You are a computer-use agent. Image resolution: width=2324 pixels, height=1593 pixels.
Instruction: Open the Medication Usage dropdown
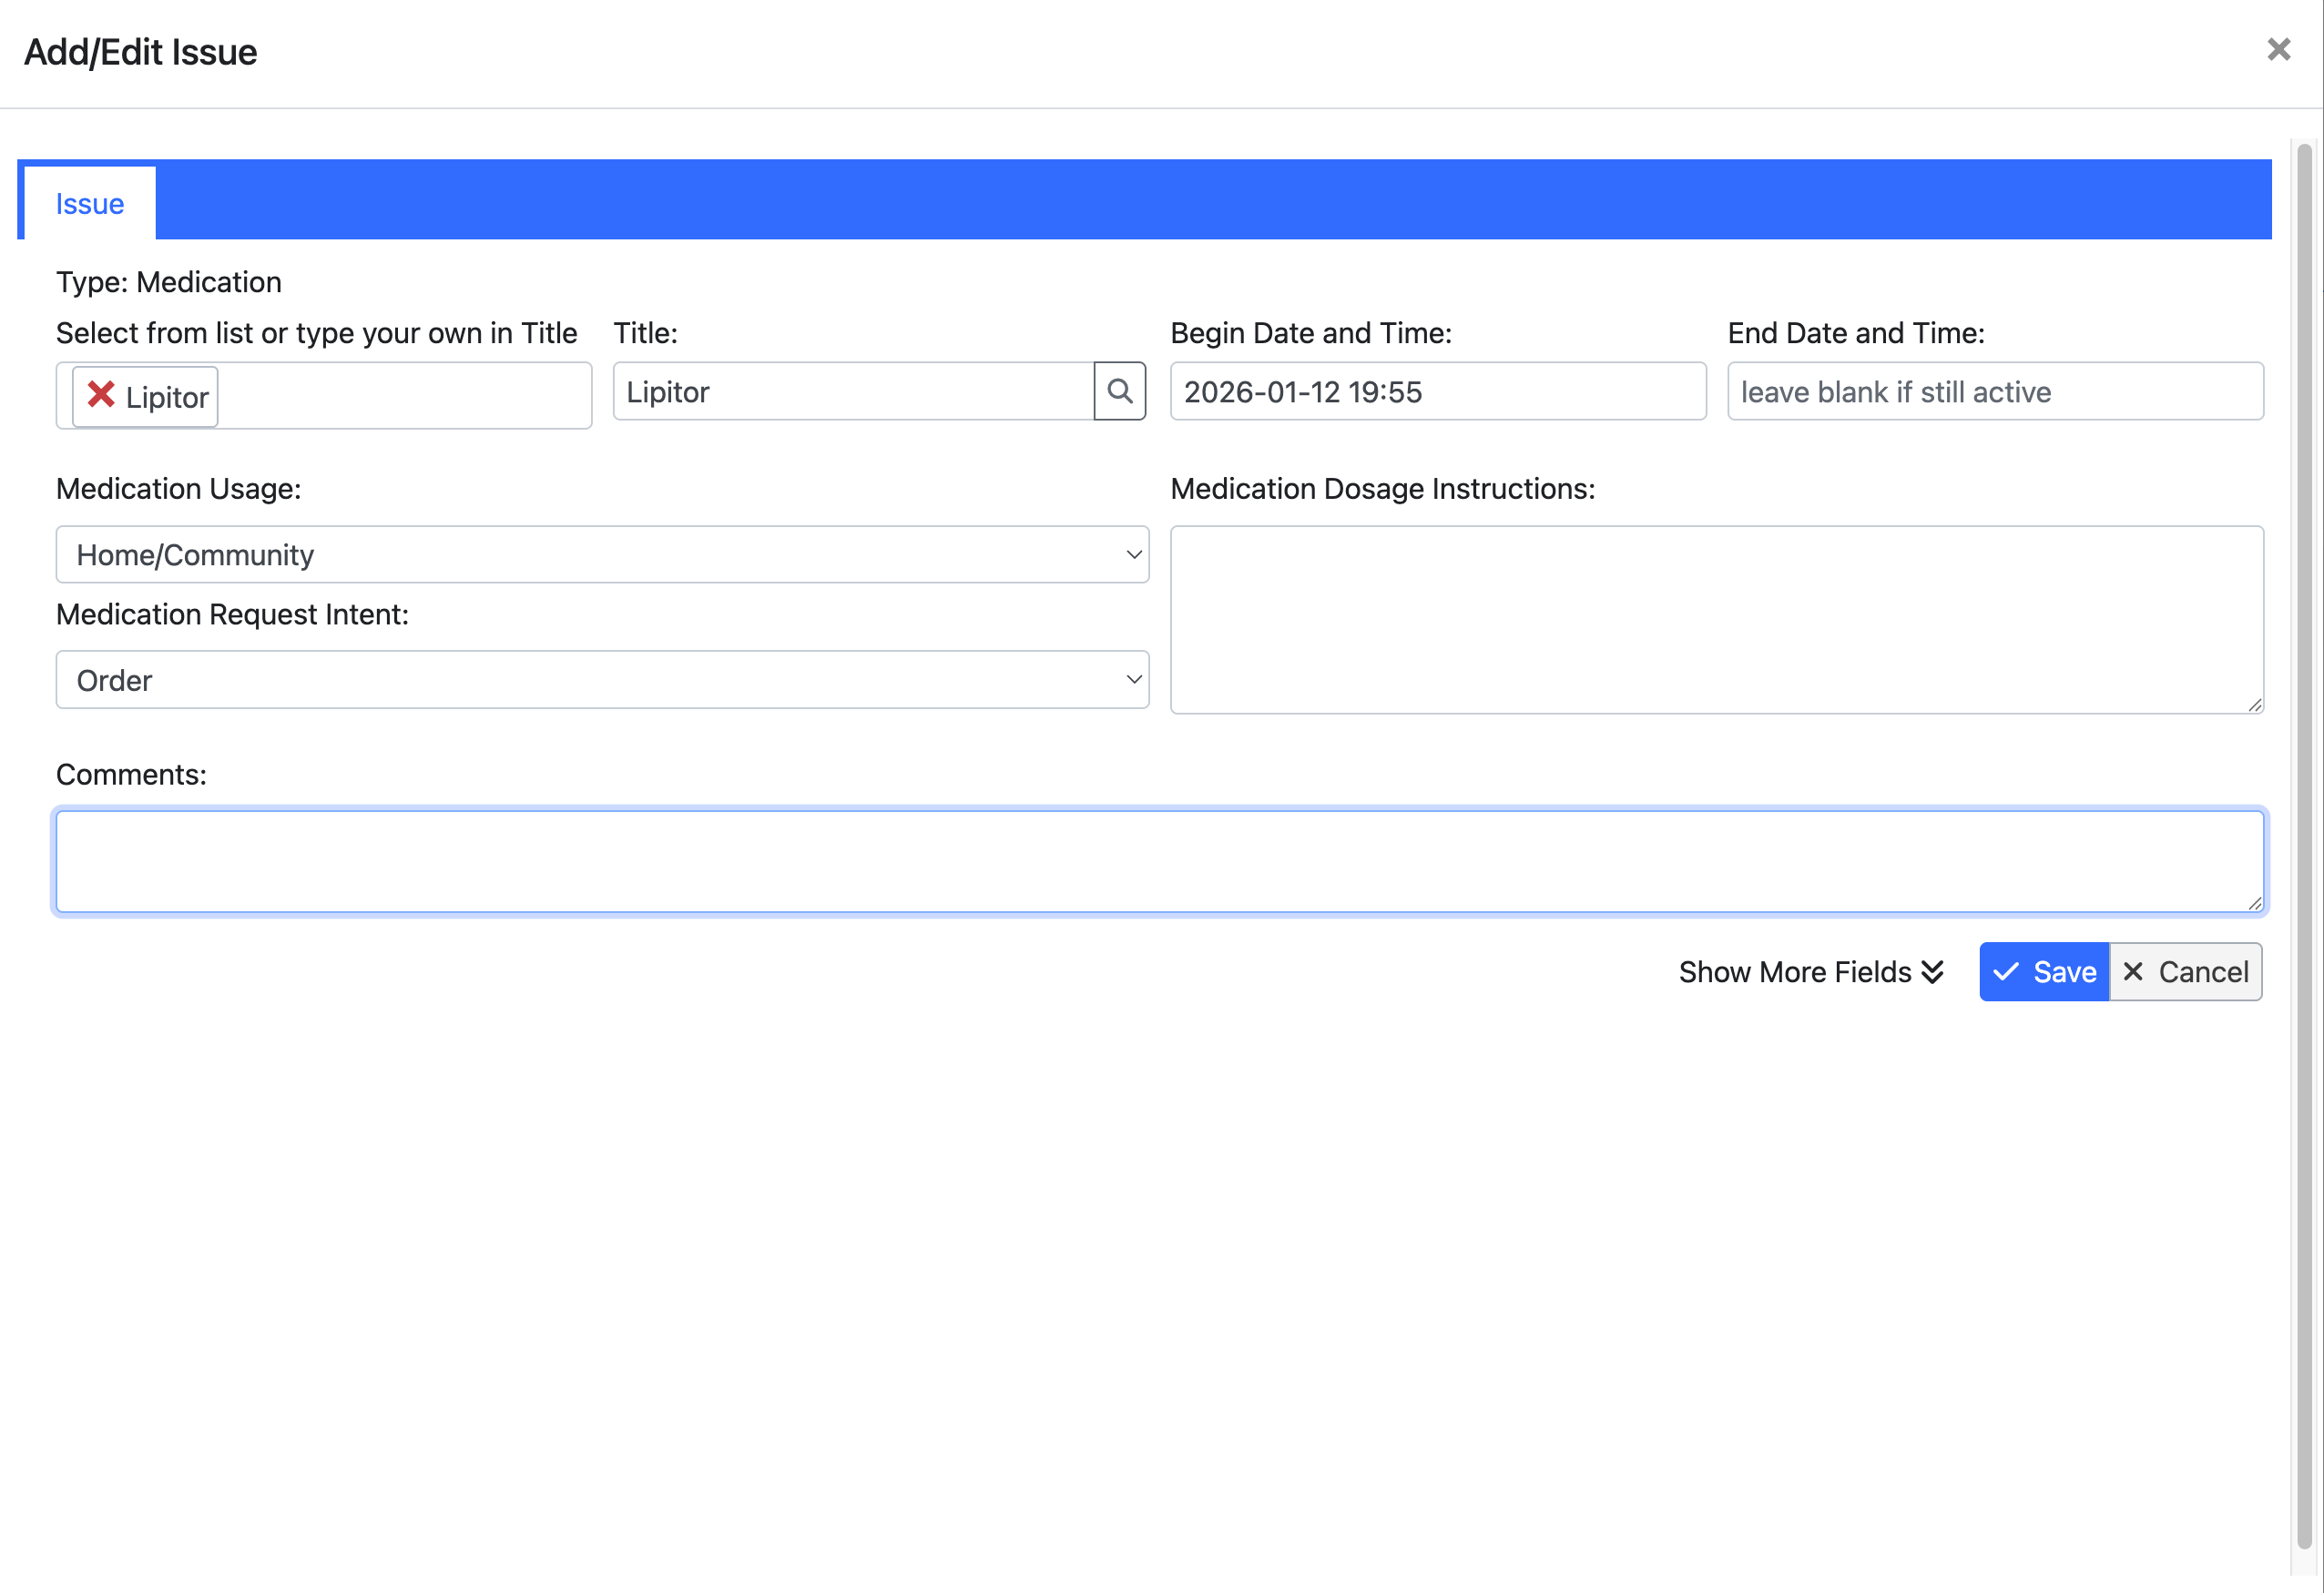coord(600,553)
